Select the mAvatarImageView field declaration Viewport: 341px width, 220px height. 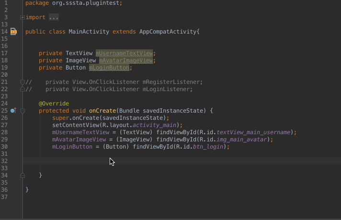126,60
